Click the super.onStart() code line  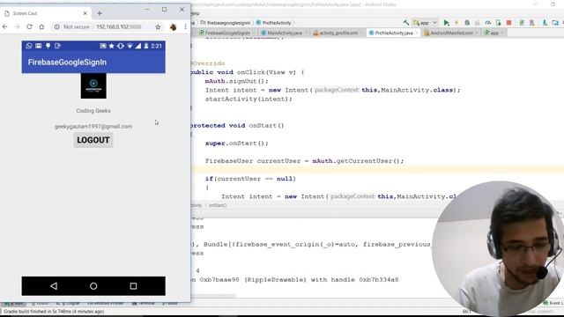point(237,144)
